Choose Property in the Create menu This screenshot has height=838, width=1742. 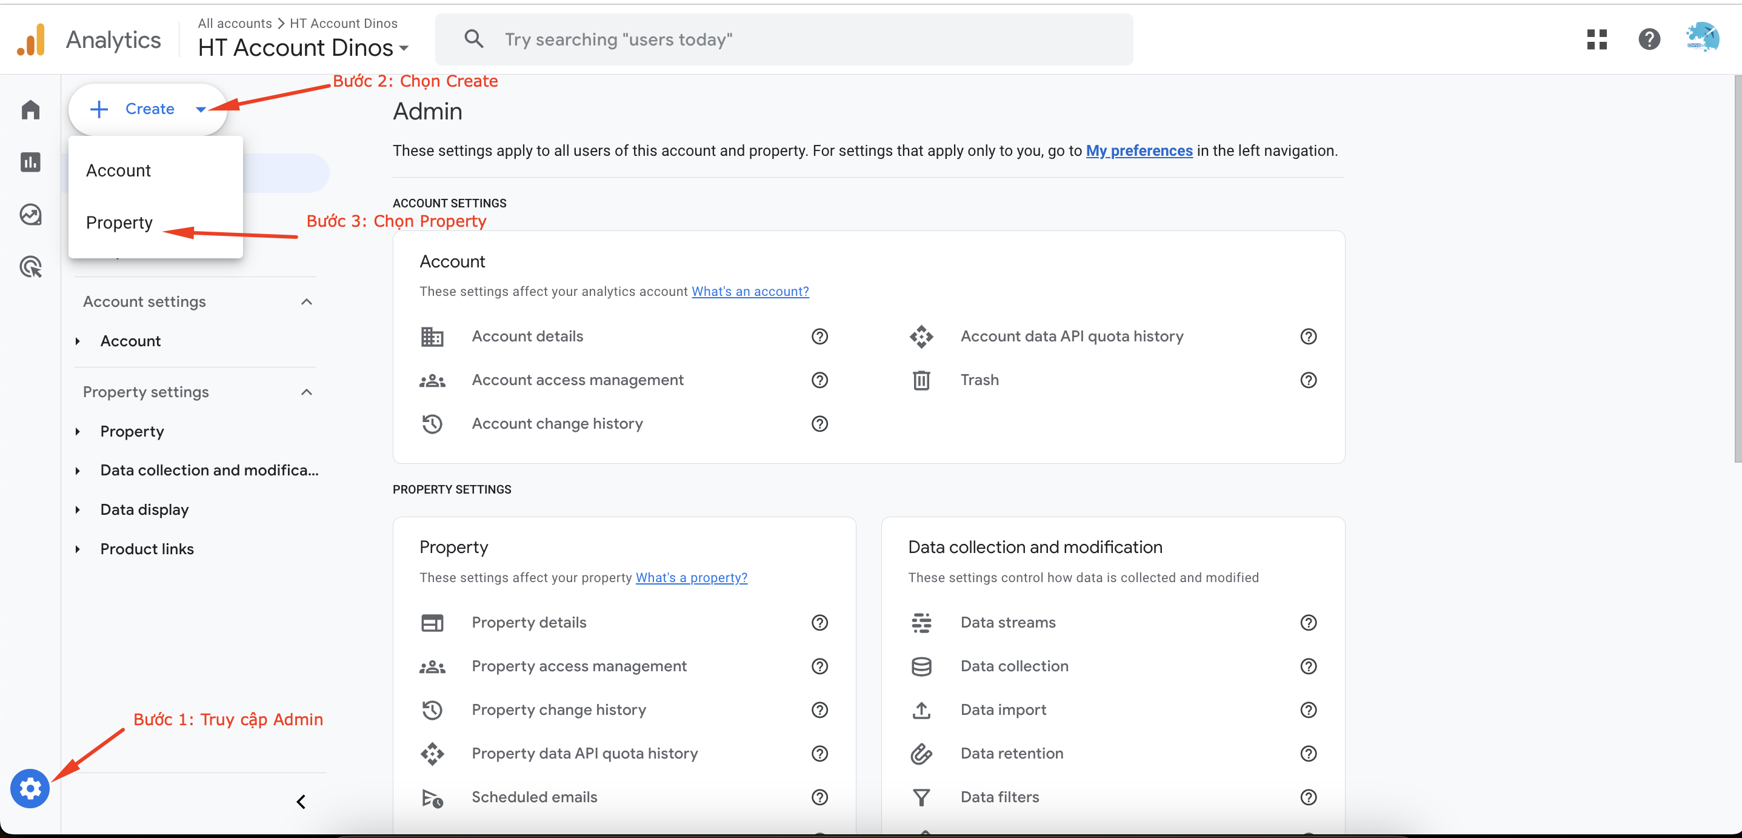[x=156, y=223]
